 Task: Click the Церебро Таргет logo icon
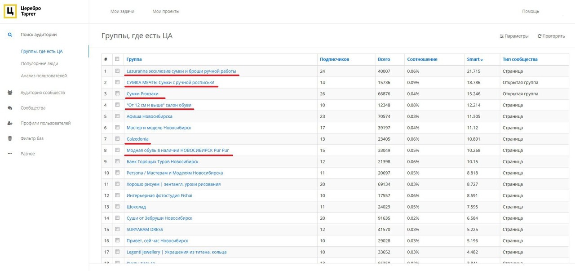point(10,11)
